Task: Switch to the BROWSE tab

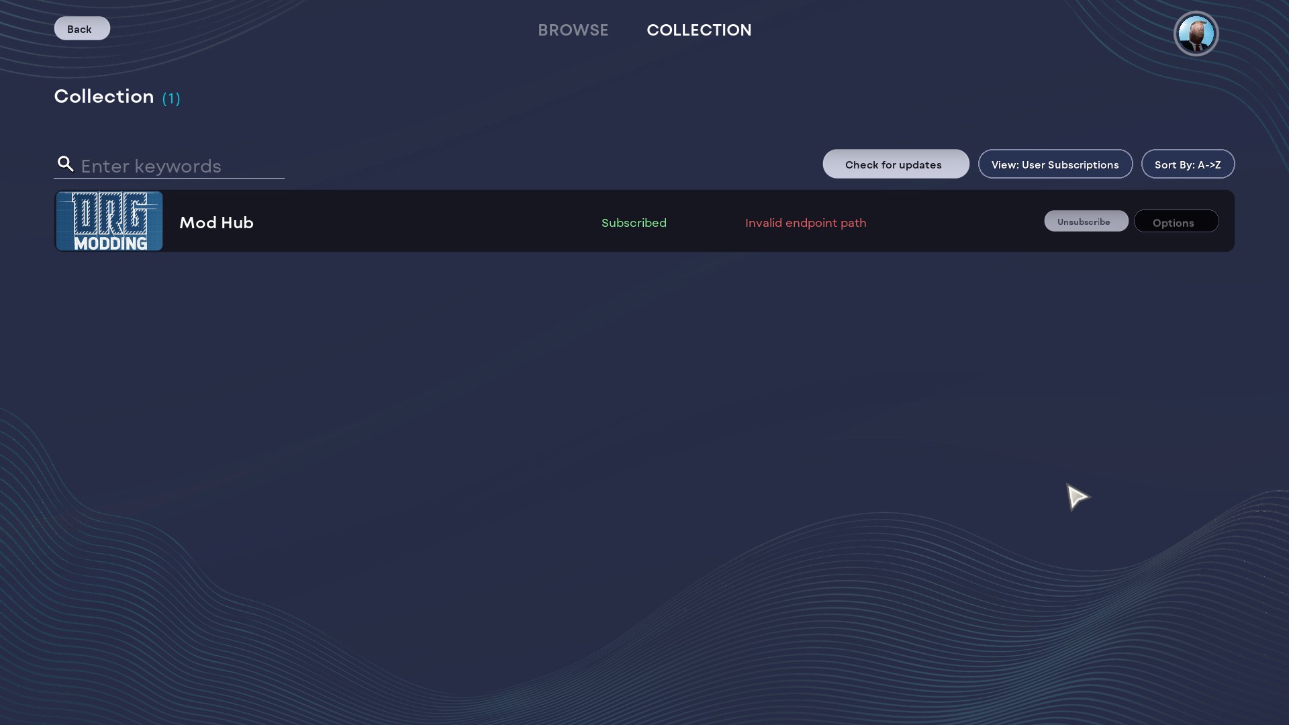Action: pos(573,30)
